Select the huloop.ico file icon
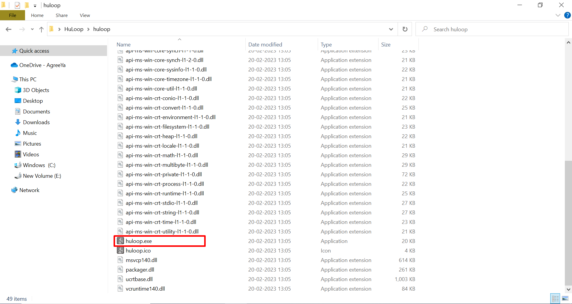The image size is (572, 304). (120, 250)
